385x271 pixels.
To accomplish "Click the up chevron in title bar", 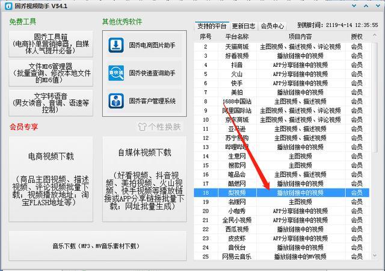I will [366, 5].
